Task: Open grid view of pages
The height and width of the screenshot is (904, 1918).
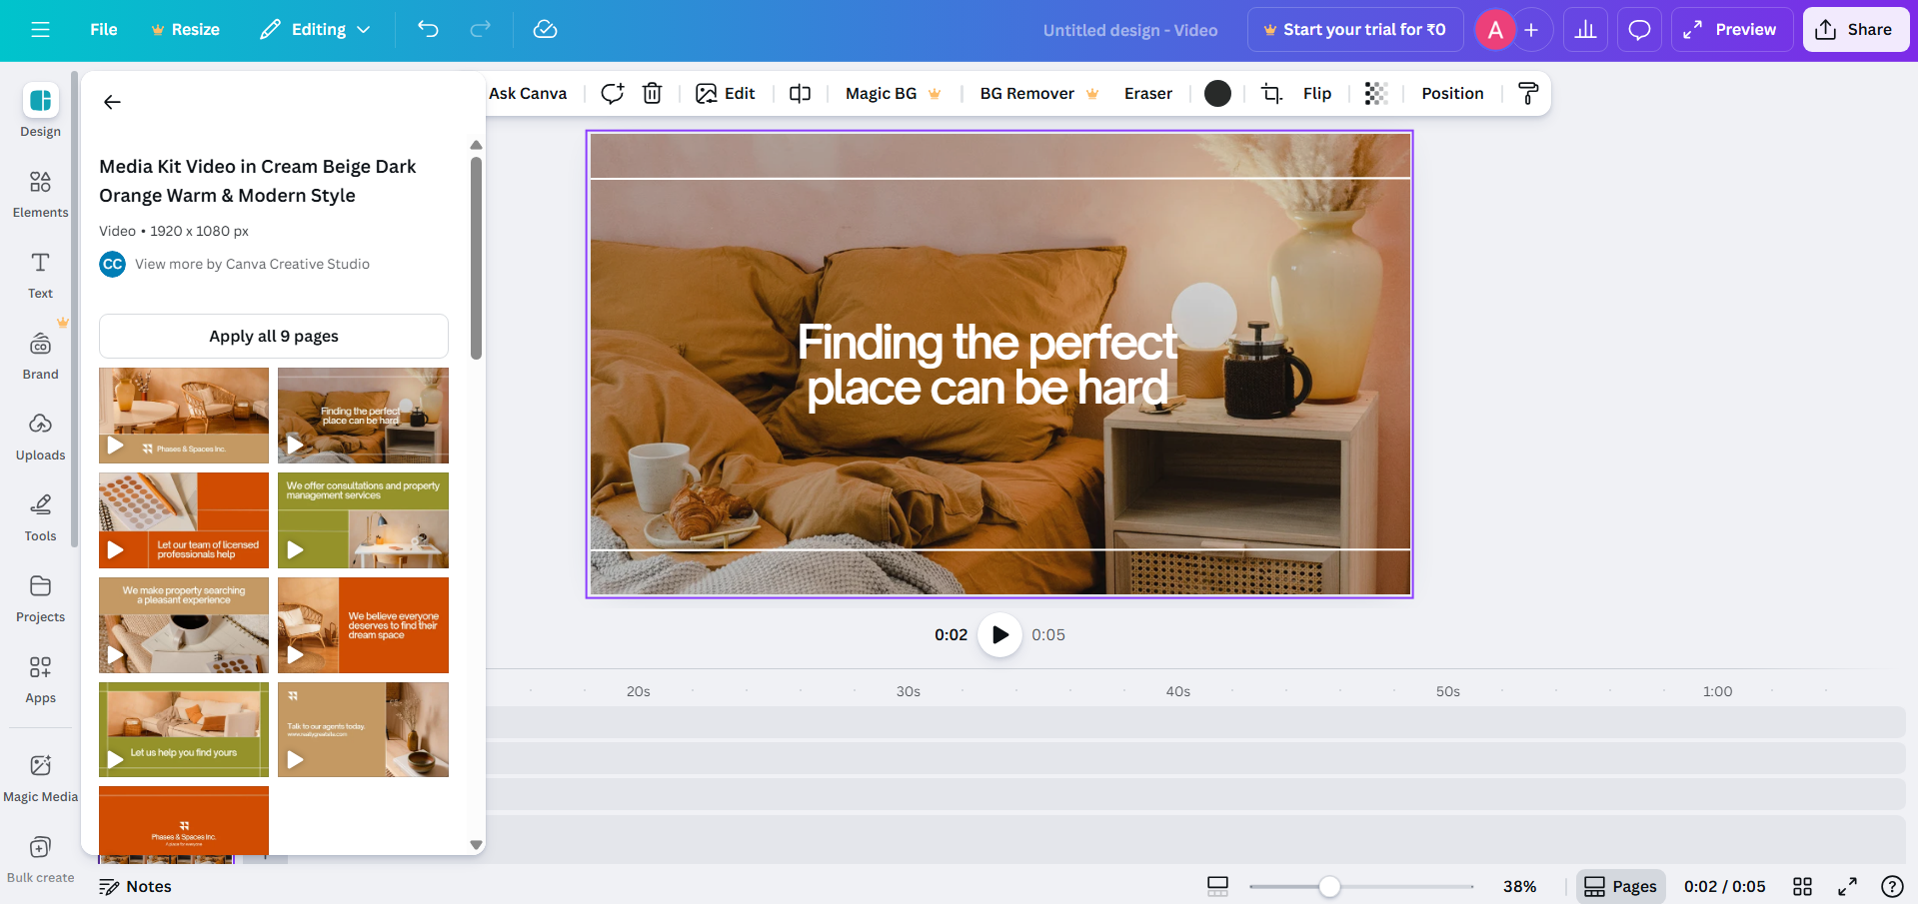Action: (x=1802, y=886)
